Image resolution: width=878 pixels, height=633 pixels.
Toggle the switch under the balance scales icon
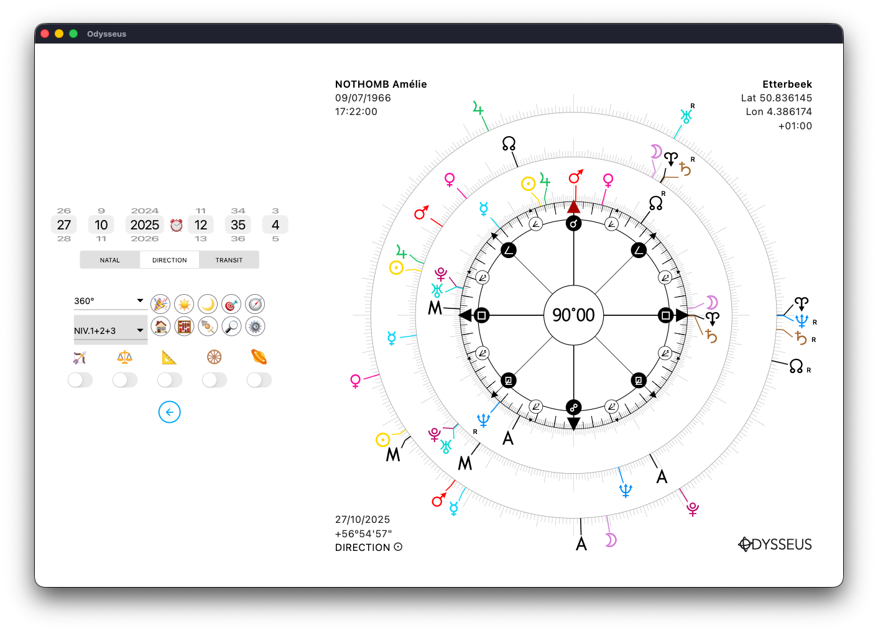click(125, 380)
